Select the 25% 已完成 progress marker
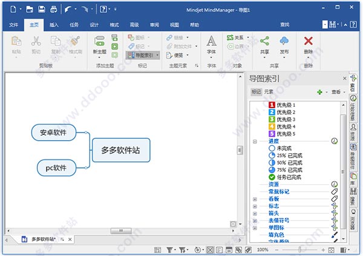This screenshot has height=256, width=363. point(286,156)
